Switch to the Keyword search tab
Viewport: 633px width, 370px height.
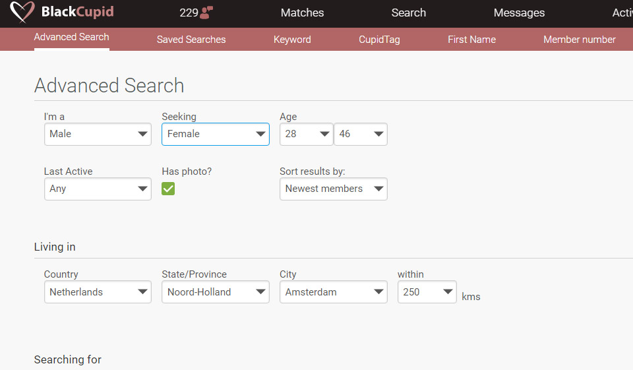pos(292,40)
